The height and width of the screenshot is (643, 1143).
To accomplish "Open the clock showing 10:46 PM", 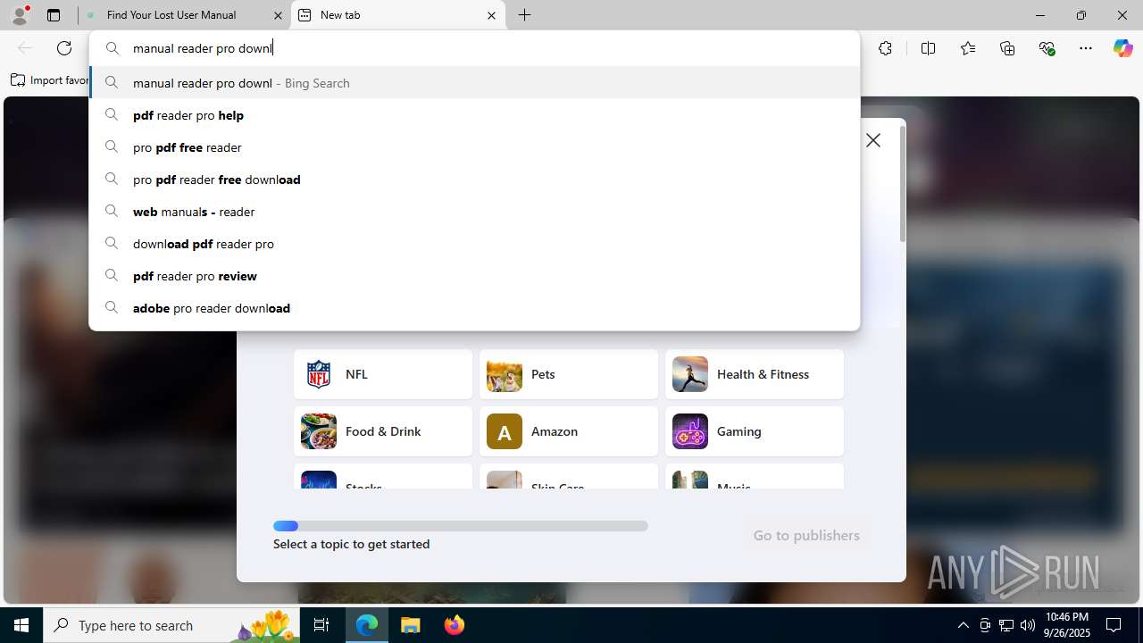I will 1066,625.
